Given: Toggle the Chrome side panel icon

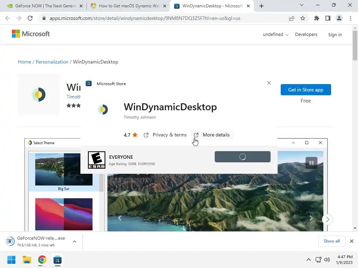Looking at the screenshot, I should pyautogui.click(x=328, y=18).
